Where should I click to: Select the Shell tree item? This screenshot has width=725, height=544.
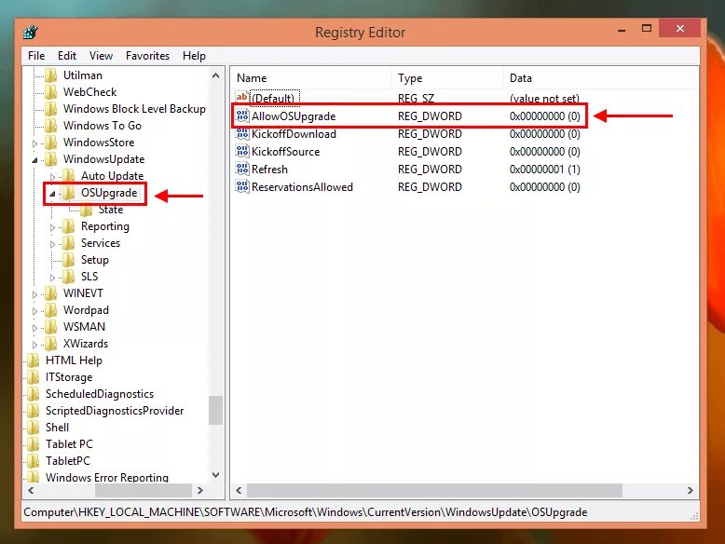(58, 428)
